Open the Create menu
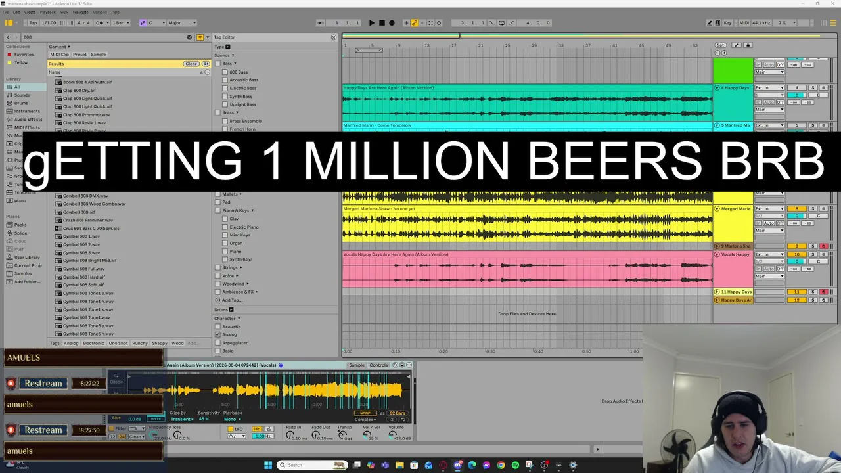The height and width of the screenshot is (473, 841). click(30, 12)
